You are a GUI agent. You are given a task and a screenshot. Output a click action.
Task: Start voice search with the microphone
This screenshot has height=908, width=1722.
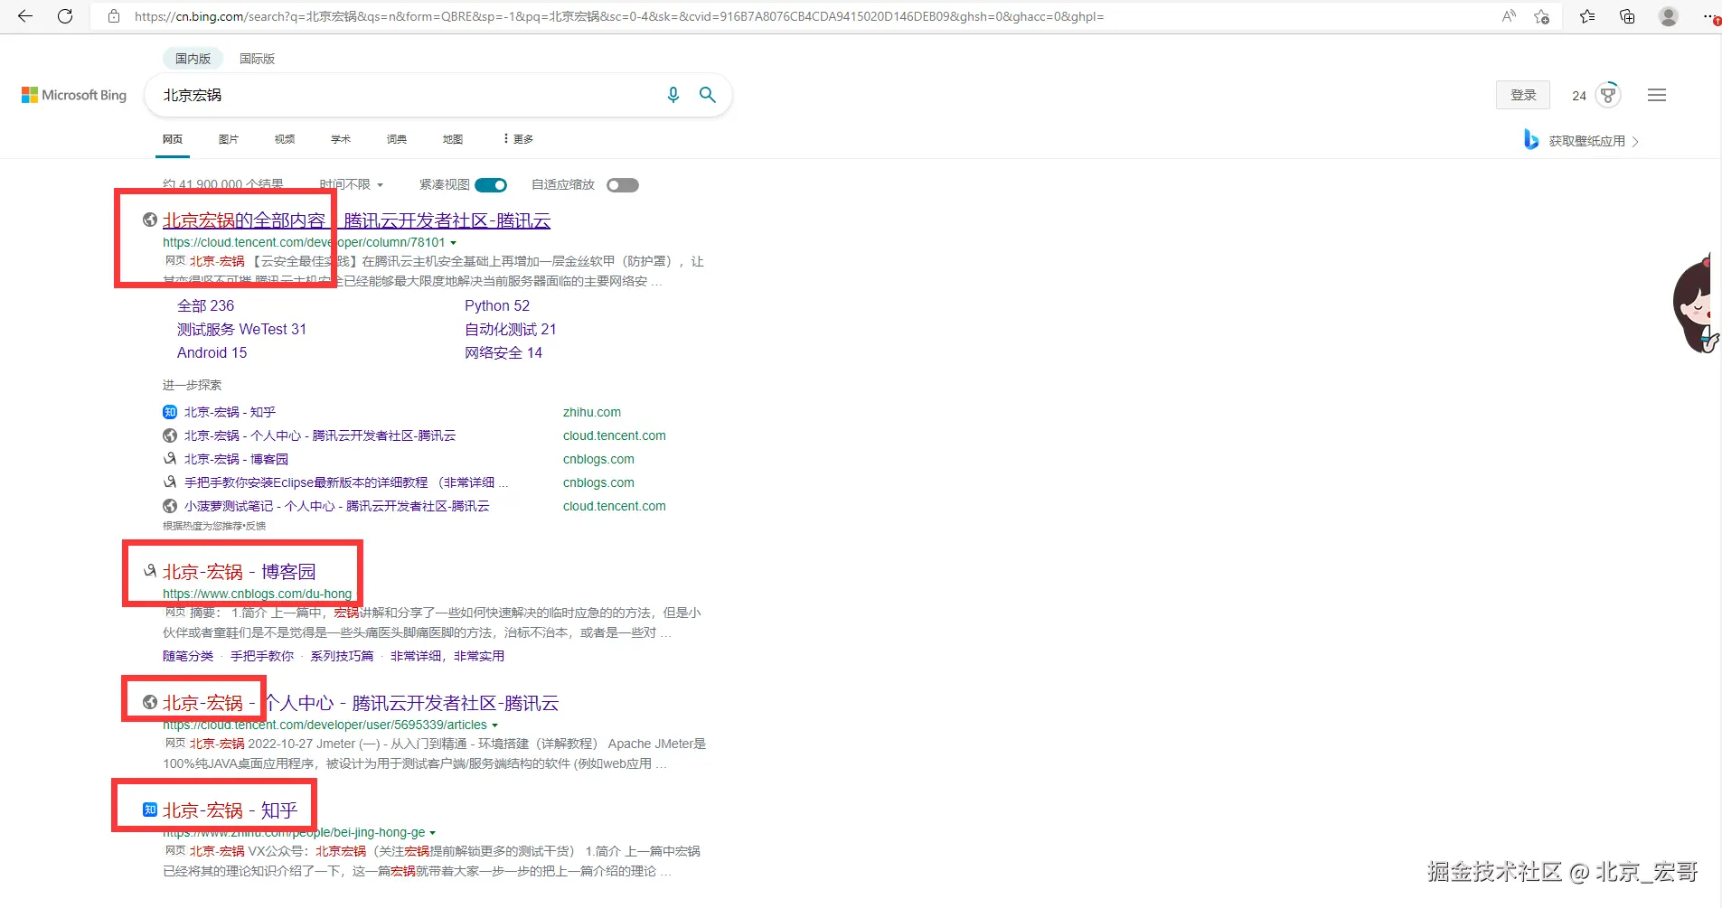(673, 95)
